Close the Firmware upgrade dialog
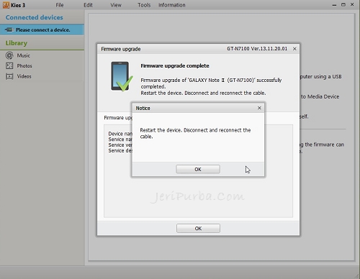The image size is (360, 279). tap(294, 49)
